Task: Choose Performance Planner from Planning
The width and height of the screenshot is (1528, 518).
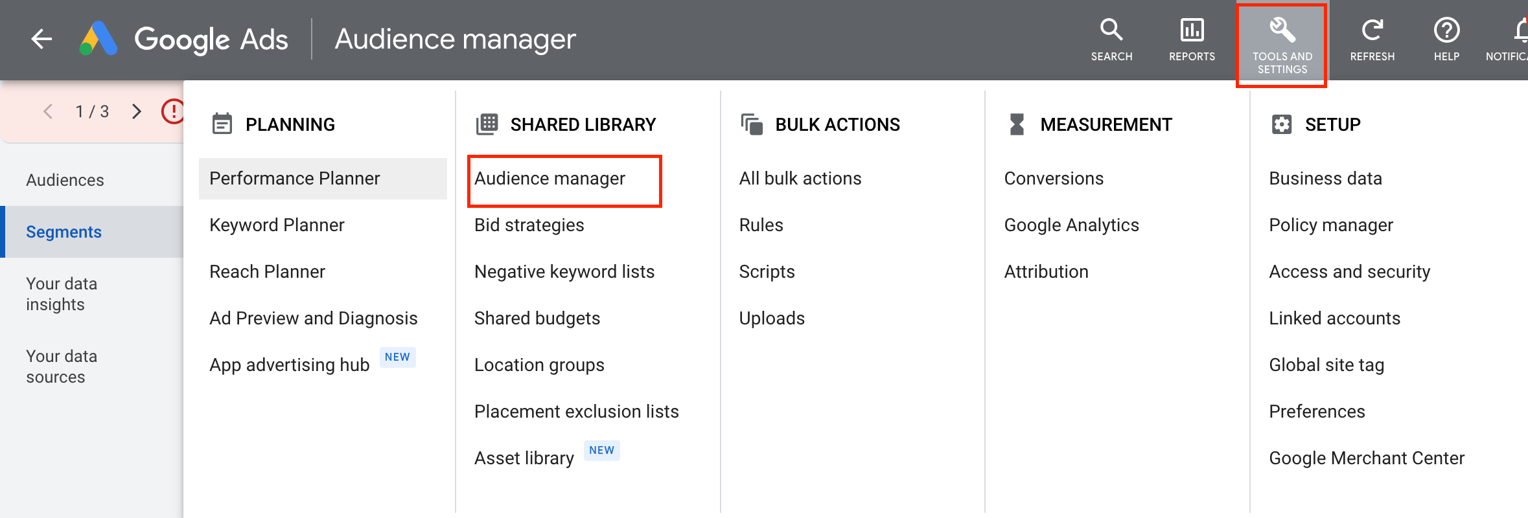Action: (294, 179)
